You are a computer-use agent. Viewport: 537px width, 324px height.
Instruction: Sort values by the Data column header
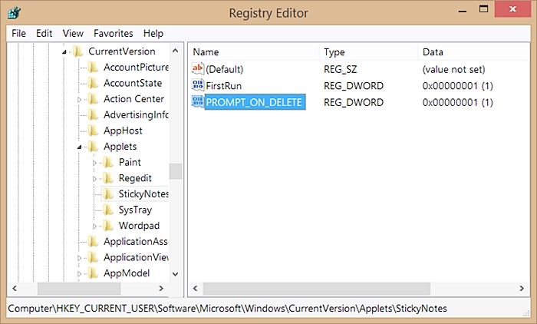pyautogui.click(x=473, y=51)
